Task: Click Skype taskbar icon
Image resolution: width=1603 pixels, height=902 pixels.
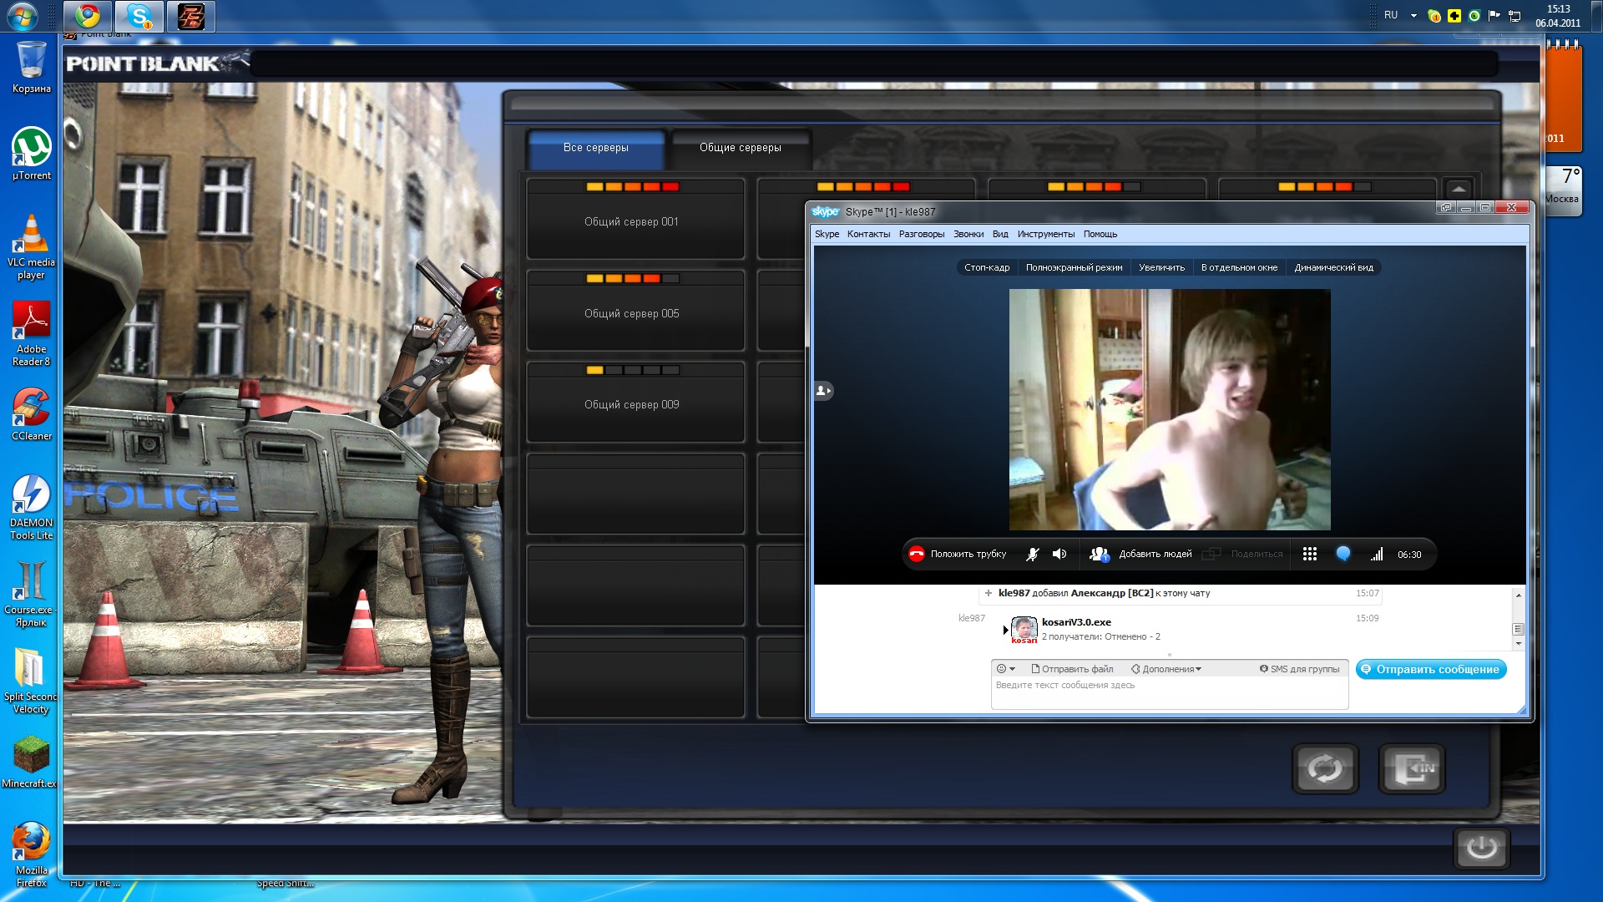Action: pos(139,16)
